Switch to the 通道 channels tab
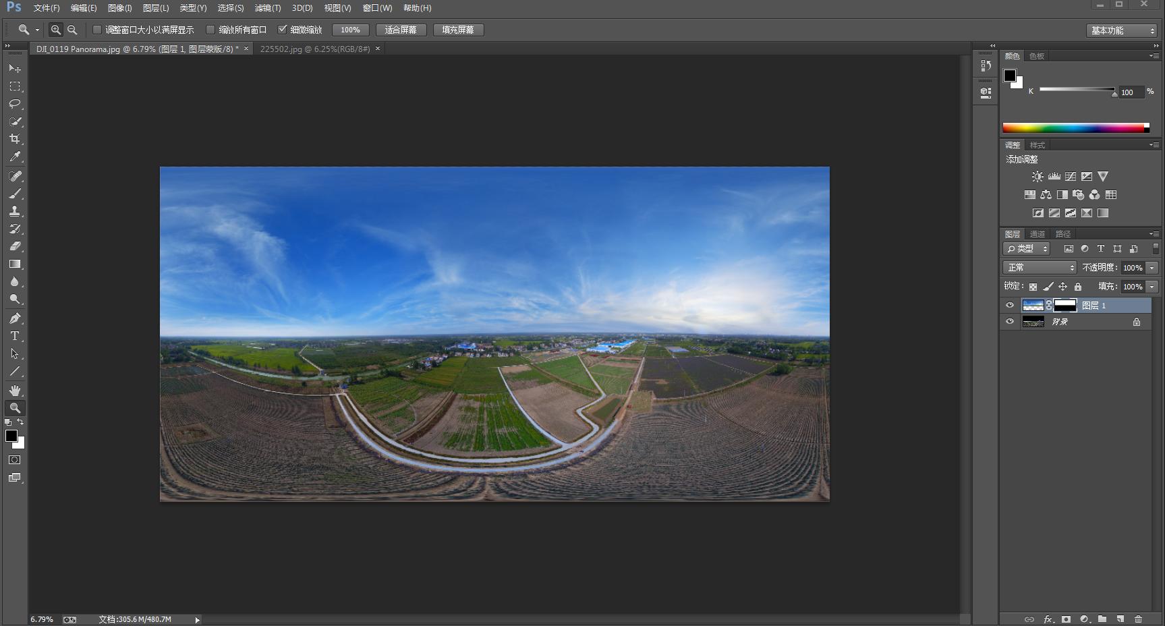Image resolution: width=1165 pixels, height=626 pixels. point(1038,234)
